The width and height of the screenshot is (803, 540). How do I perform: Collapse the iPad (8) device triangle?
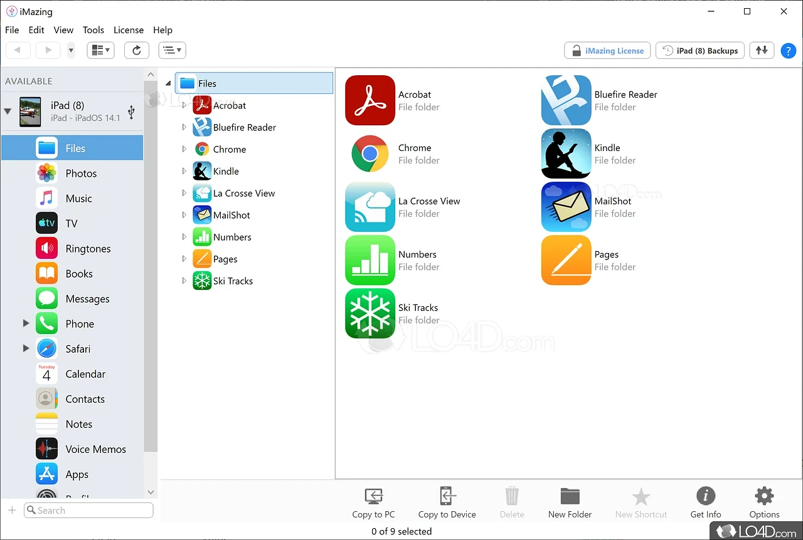coord(8,112)
